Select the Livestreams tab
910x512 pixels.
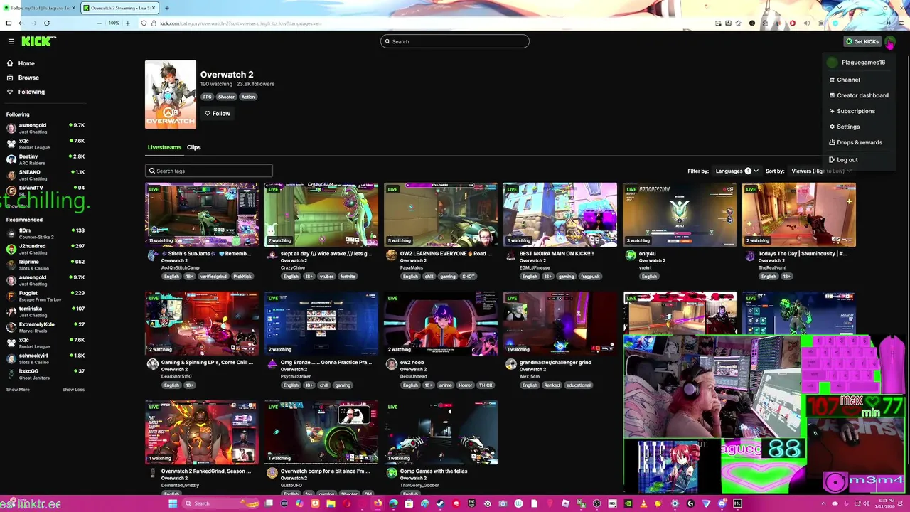(x=164, y=147)
